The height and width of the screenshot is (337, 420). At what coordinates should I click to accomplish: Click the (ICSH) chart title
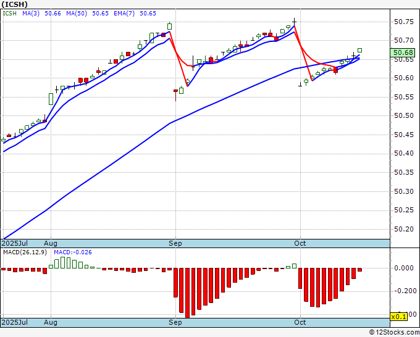[x=14, y=4]
